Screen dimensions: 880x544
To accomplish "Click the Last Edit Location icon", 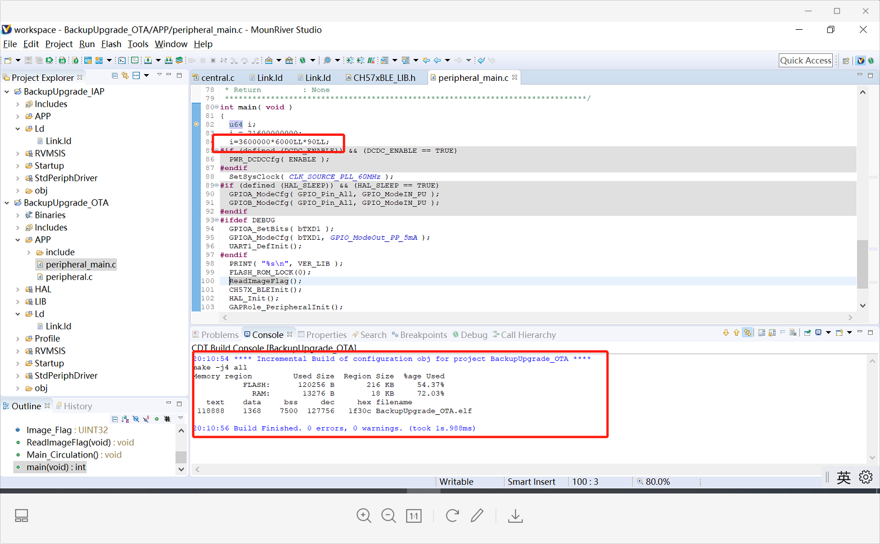I will 426,60.
